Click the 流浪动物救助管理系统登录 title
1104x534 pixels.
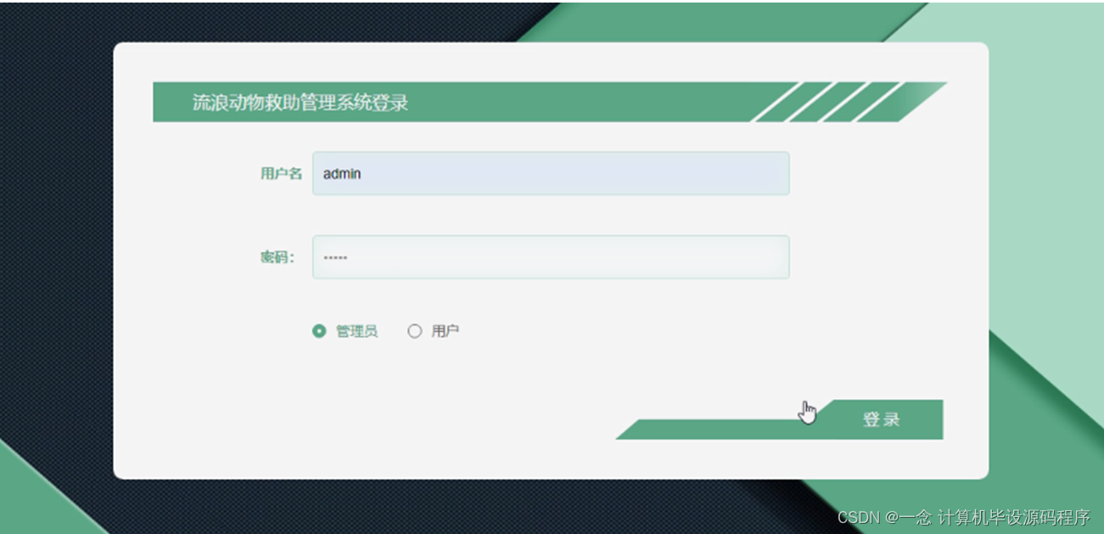click(300, 103)
